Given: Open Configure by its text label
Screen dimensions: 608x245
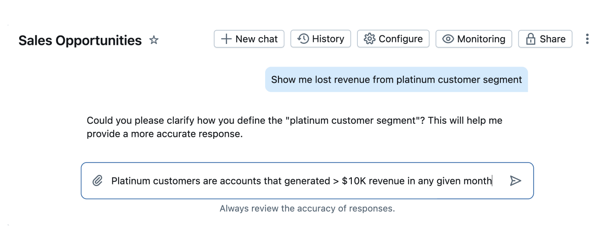Looking at the screenshot, I should click(400, 39).
